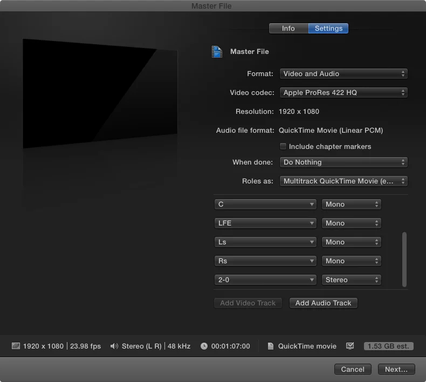Click the Cancel button
426x382 pixels.
coord(353,369)
